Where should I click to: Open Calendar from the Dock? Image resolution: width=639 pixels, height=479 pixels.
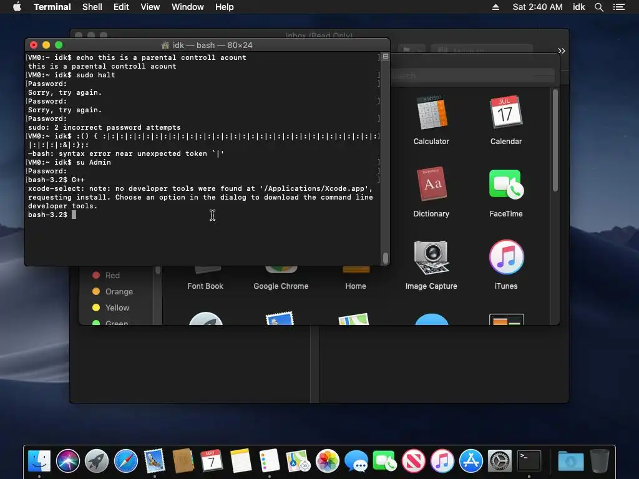click(x=212, y=461)
